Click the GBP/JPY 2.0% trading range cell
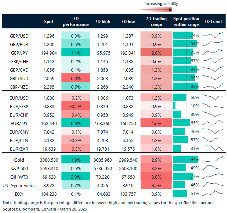Image resolution: width=227 pixels, height=213 pixels. pos(156,52)
